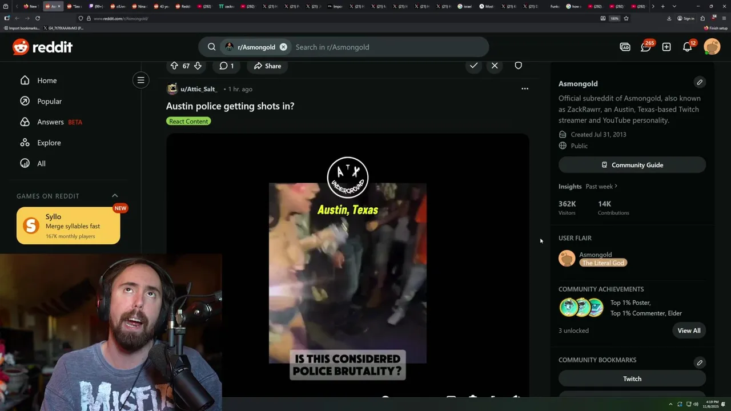
Task: Downvote the Austin police post
Action: [x=198, y=66]
